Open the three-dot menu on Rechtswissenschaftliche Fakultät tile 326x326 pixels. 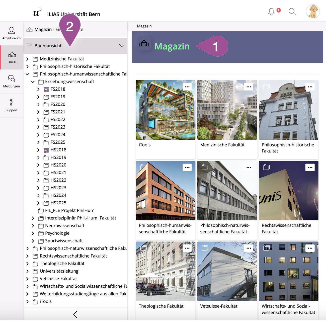(310, 168)
